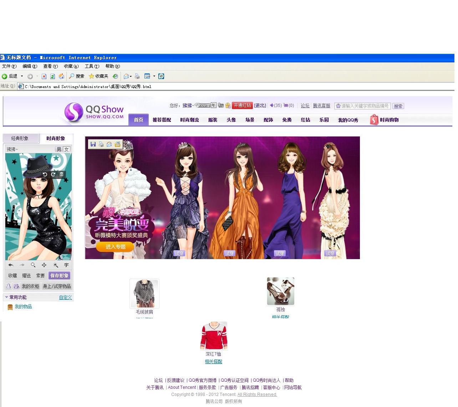Click the item keyword search input field
Image resolution: width=458 pixels, height=407 pixels.
362,106
